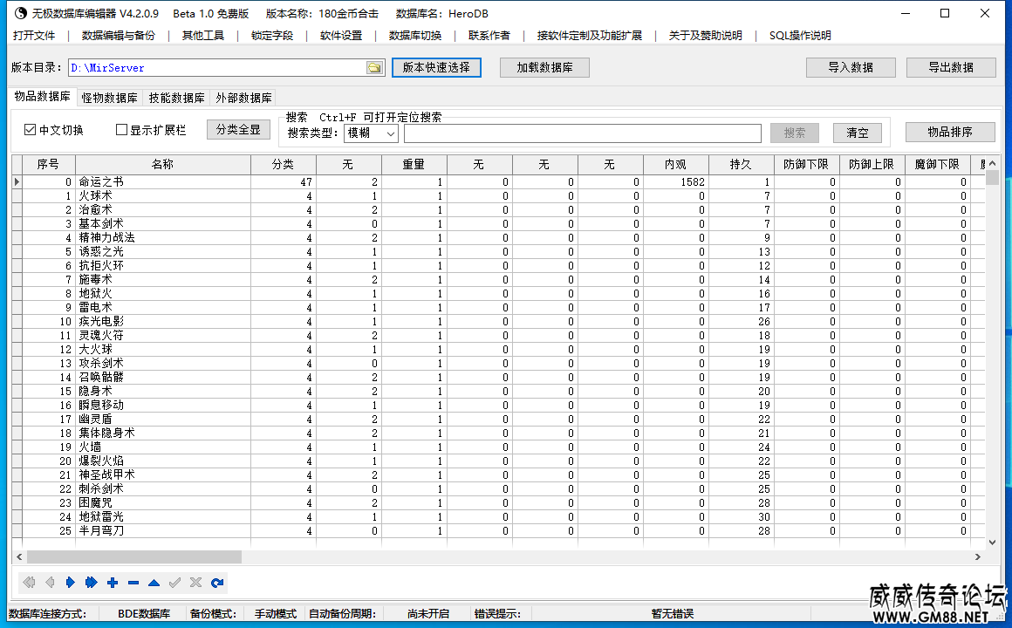The height and width of the screenshot is (628, 1012).
Task: Select the 命运之书 name cell
Action: (x=162, y=182)
